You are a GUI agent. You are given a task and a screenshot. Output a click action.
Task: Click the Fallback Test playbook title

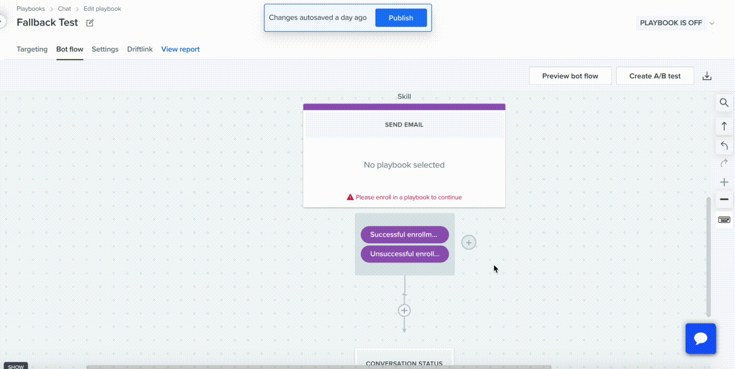pyautogui.click(x=47, y=23)
